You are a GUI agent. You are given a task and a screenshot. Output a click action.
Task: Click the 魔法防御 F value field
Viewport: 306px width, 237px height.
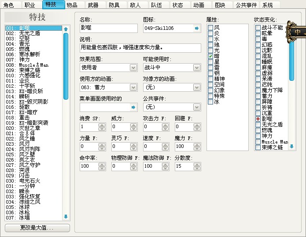(x=153, y=167)
